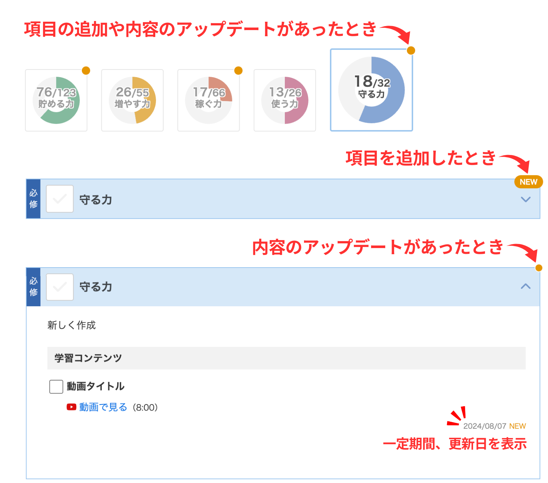This screenshot has width=548, height=483.
Task: Click the 必修 label on expanded section
Action: [x=33, y=287]
